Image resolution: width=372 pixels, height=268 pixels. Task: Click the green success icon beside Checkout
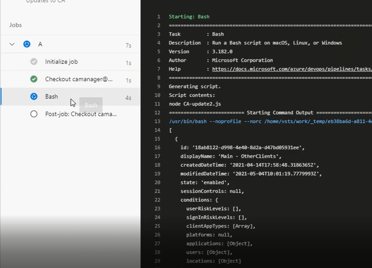click(34, 79)
